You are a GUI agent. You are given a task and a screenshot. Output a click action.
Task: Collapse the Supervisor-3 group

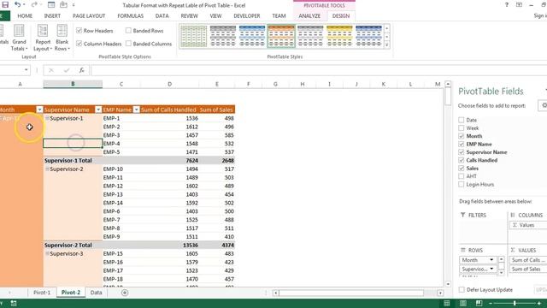point(47,253)
